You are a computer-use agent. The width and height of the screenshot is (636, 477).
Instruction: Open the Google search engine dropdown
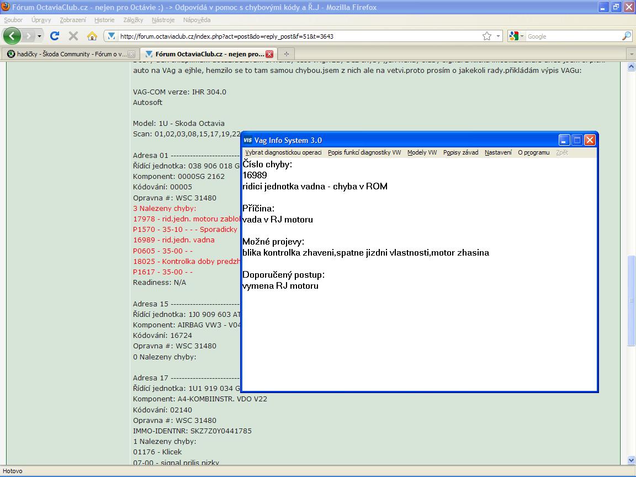point(516,36)
